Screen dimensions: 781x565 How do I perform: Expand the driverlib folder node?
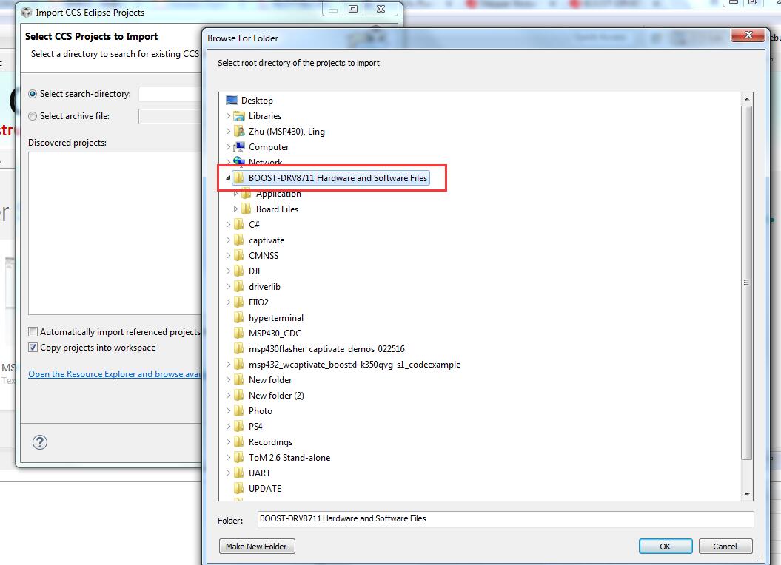click(x=228, y=287)
